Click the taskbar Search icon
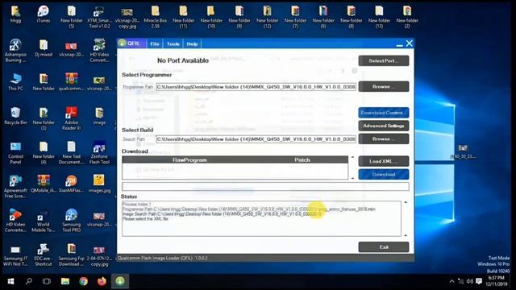Screen dimensions: 516x290 29,281
